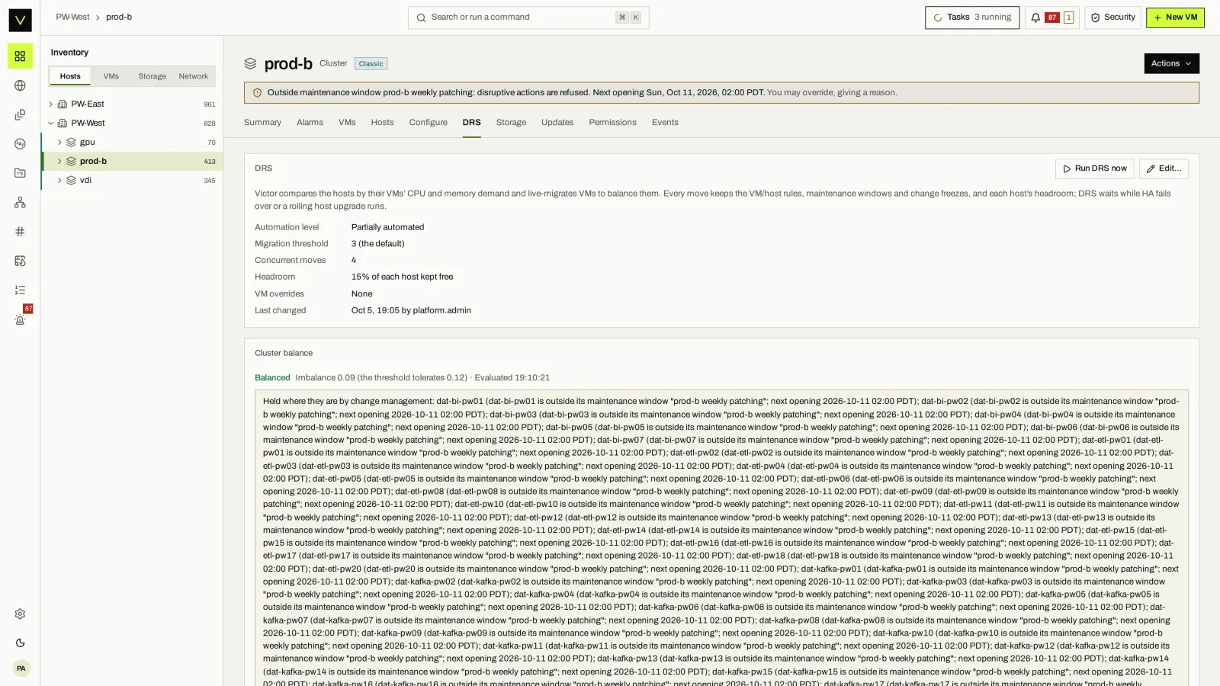The height and width of the screenshot is (686, 1220).
Task: Open the Permissions tab
Action: 612,123
